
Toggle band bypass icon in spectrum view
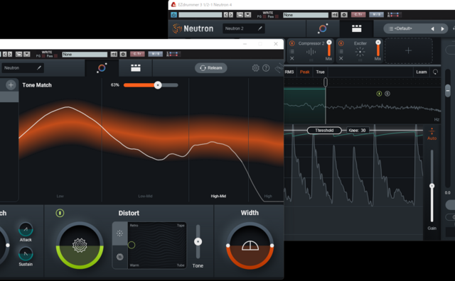tap(379, 94)
